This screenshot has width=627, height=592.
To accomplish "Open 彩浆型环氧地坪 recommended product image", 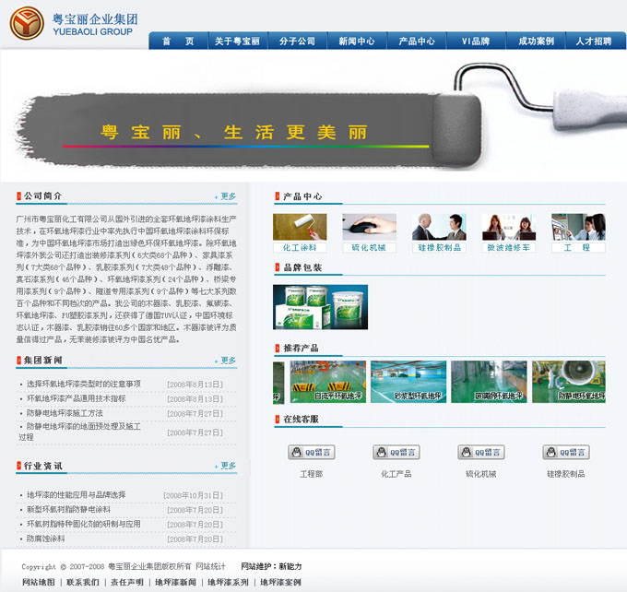I will (x=408, y=381).
